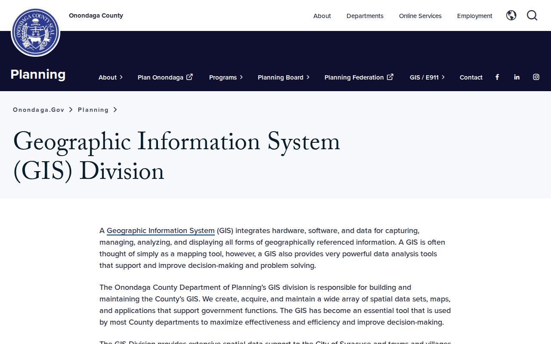Expand the Planning Board submenu
Screen dimensions: 551x344
[284, 77]
